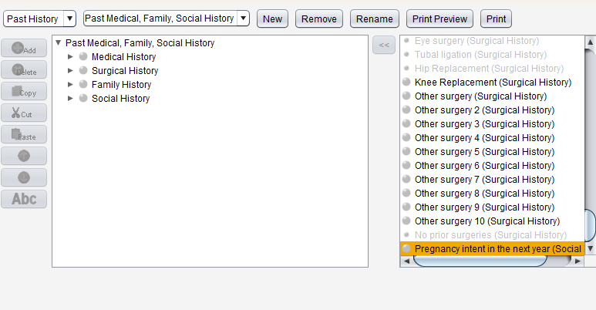The height and width of the screenshot is (310, 596).
Task: Collapse the Past Medical, Family, Social History root
Action: (58, 43)
